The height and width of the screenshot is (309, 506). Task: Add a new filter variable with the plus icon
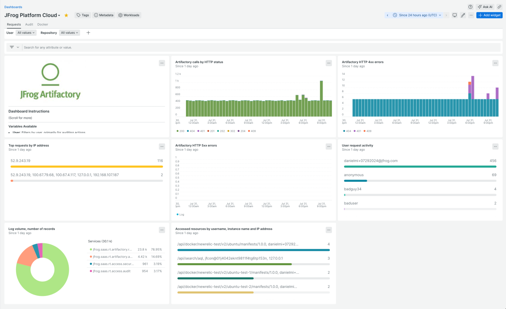[88, 32]
